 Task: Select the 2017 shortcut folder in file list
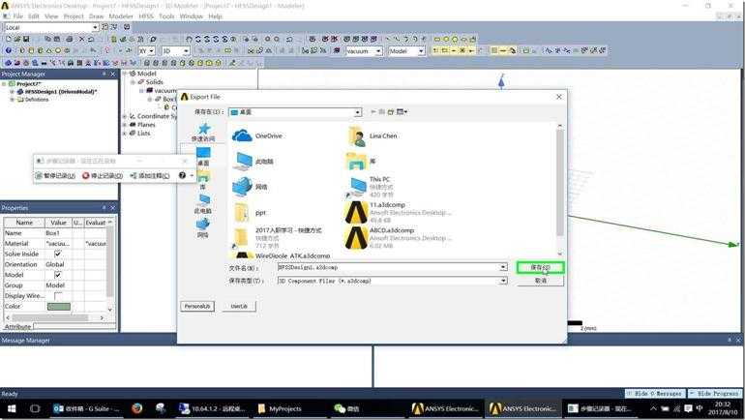click(x=277, y=237)
